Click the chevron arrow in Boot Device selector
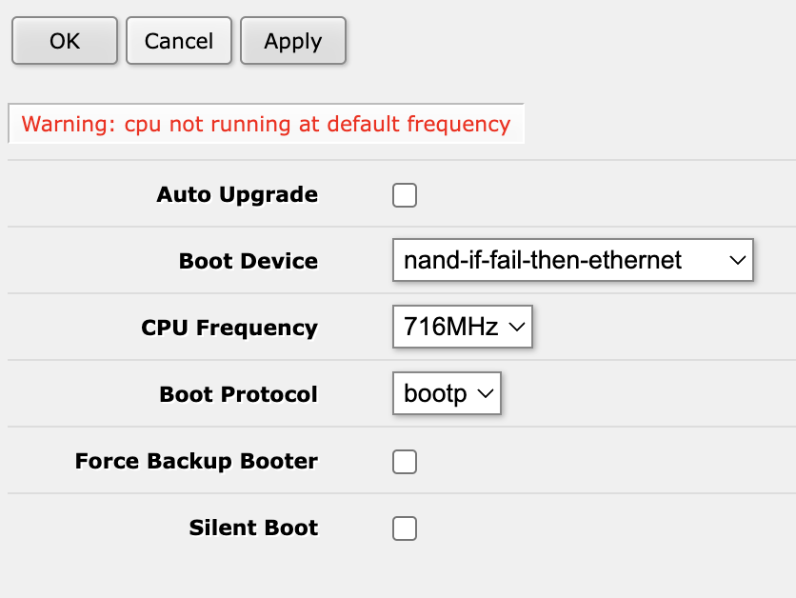This screenshot has width=796, height=598. [x=736, y=261]
